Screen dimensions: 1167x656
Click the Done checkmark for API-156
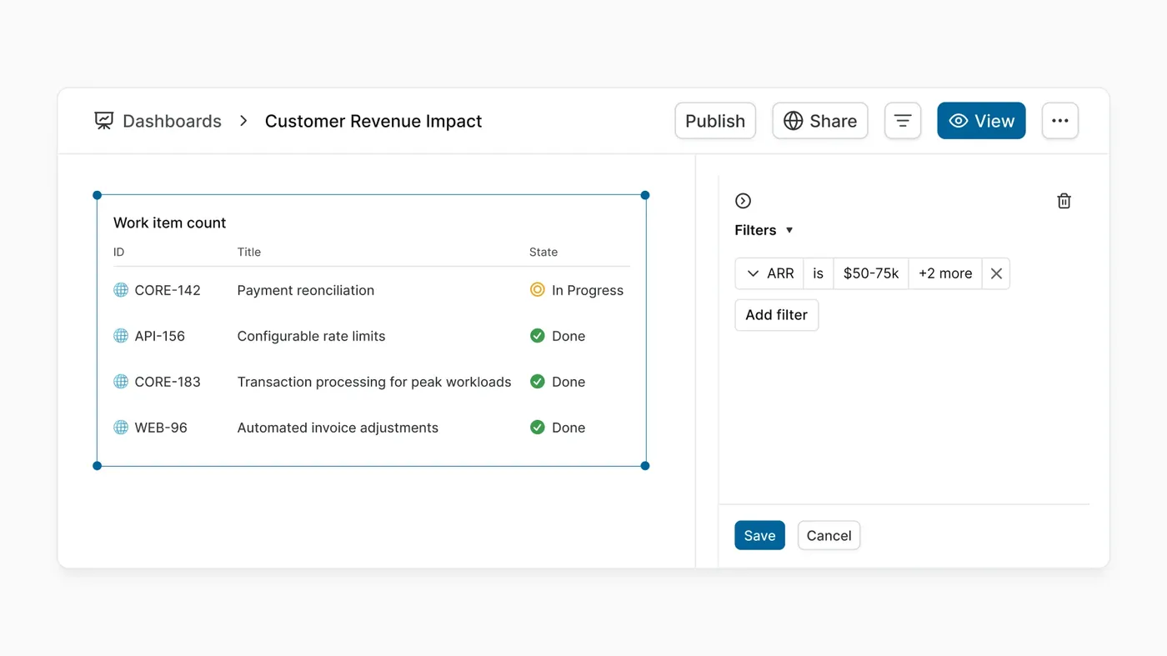[x=538, y=336]
